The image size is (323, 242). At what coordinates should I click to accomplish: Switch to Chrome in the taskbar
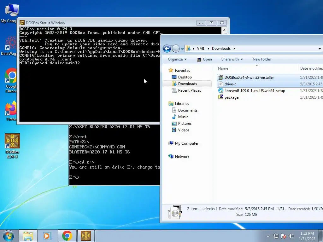(x=67, y=236)
